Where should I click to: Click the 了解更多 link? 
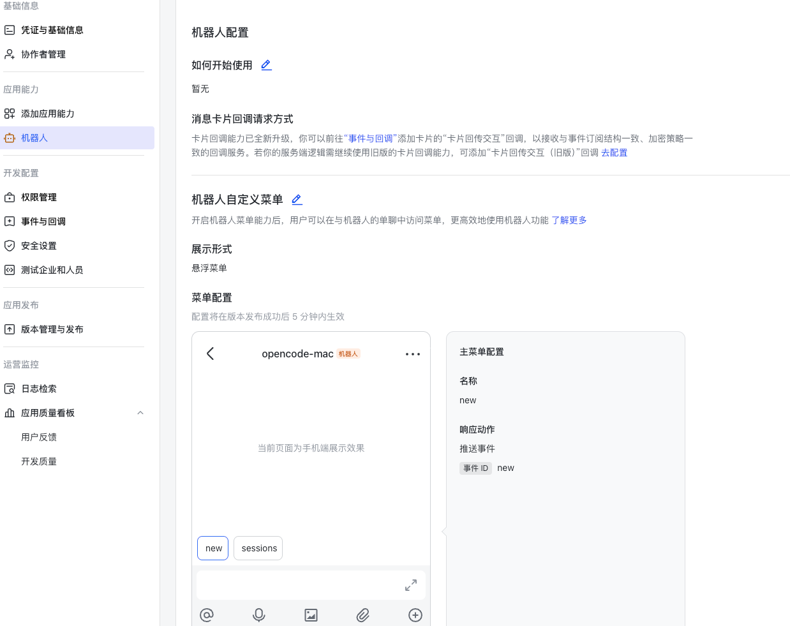569,220
